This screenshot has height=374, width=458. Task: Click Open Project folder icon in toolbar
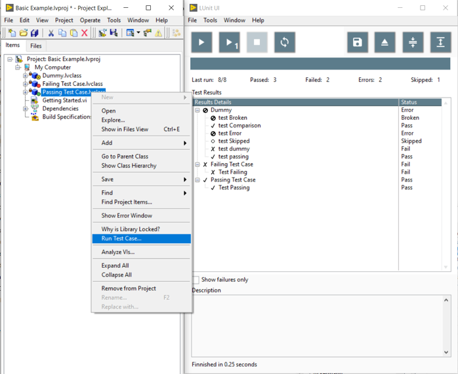[x=24, y=33]
